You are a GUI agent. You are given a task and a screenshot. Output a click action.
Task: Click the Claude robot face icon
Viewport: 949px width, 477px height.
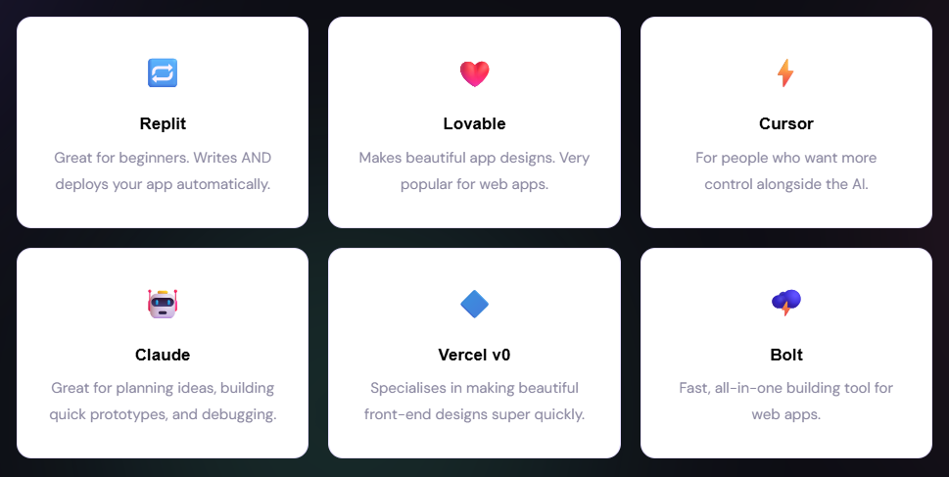(163, 304)
